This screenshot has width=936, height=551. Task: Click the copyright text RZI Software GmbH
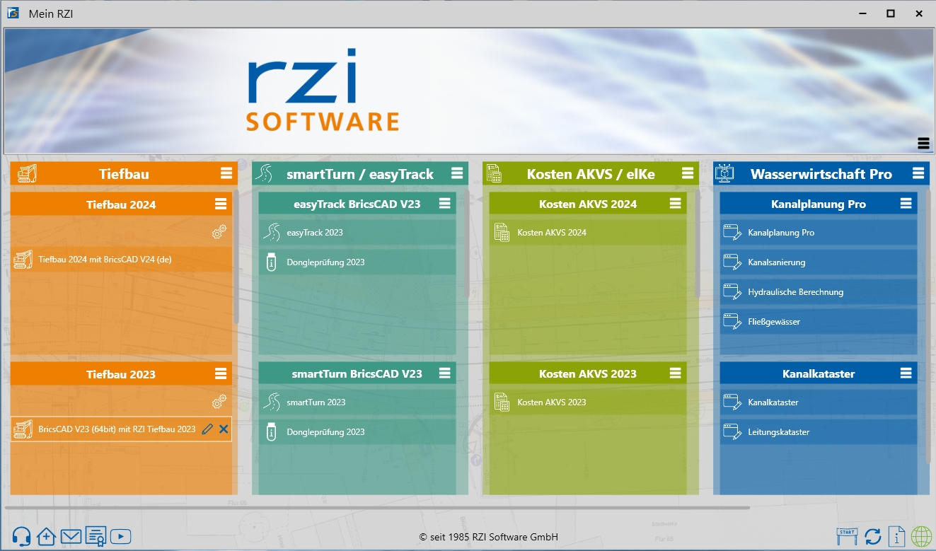(489, 537)
